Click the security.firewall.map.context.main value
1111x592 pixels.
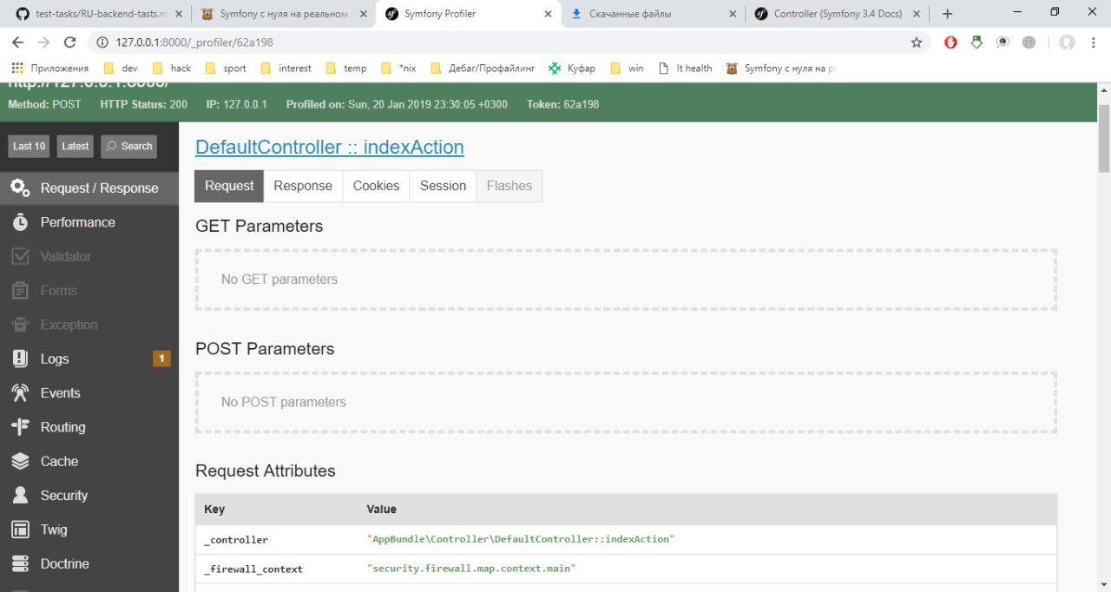(471, 569)
